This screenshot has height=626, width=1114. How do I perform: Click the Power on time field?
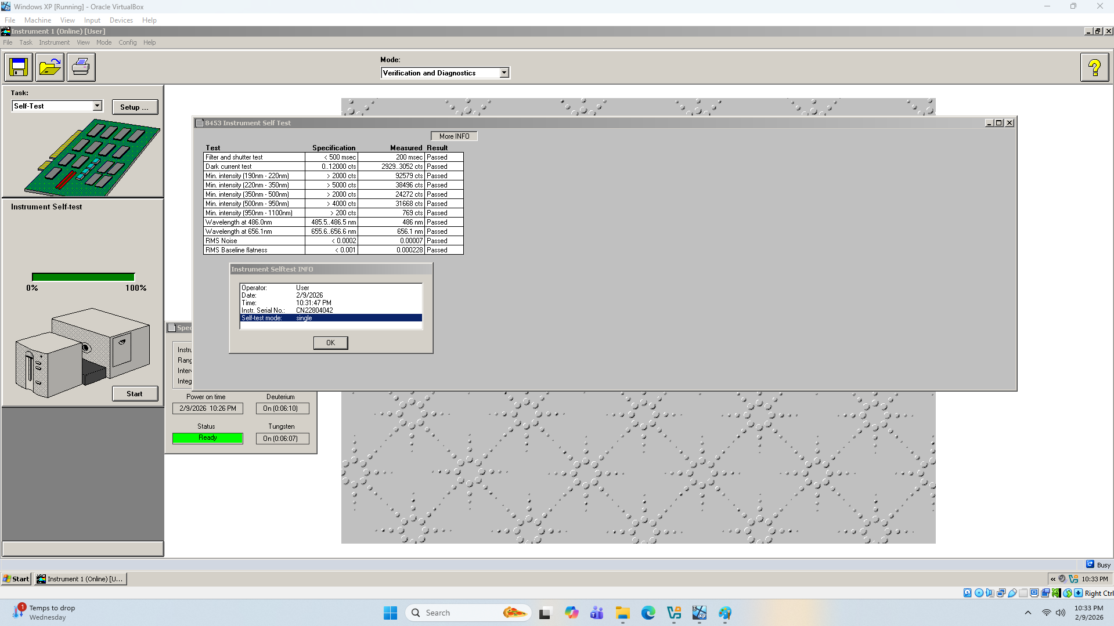(207, 408)
